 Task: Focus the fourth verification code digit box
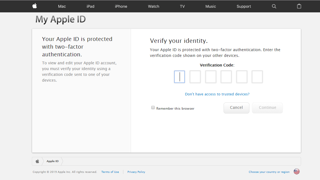(x=226, y=77)
